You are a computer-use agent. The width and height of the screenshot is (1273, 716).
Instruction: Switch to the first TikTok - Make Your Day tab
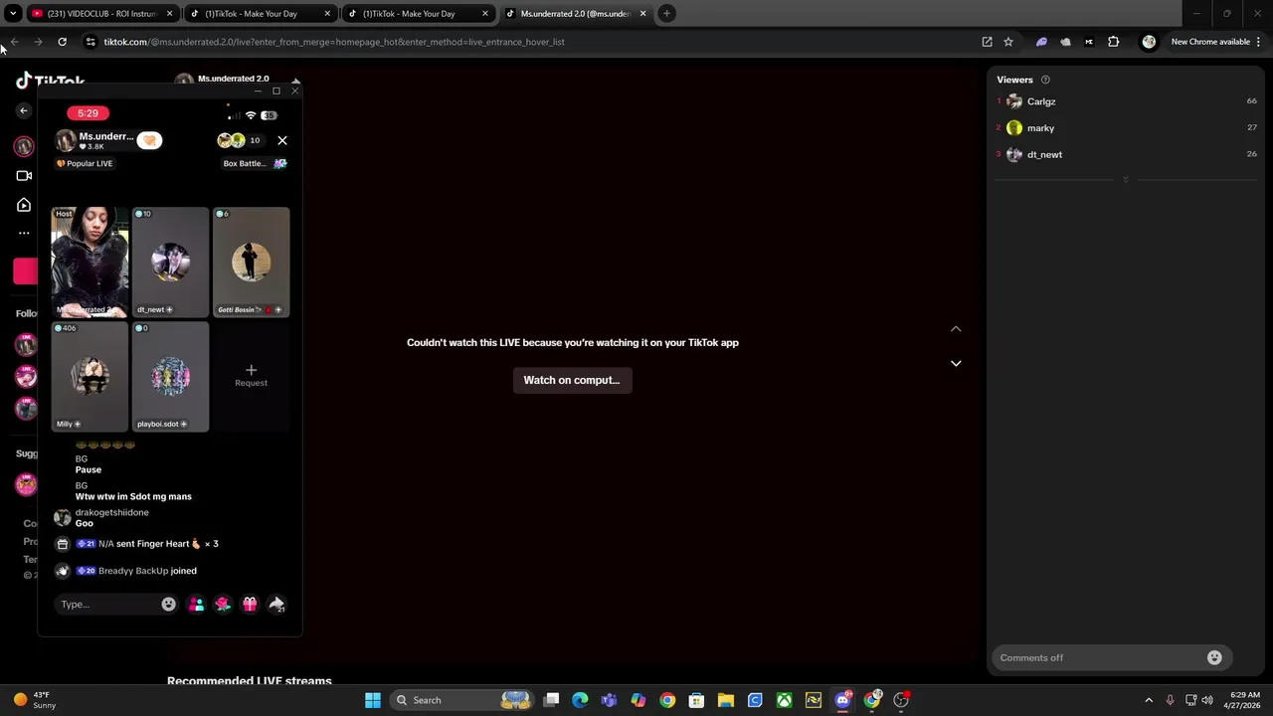(x=261, y=14)
